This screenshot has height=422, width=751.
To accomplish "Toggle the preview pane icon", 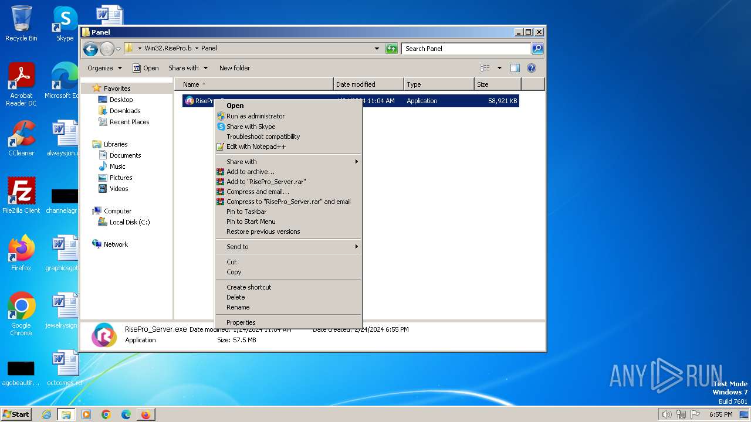I will click(x=515, y=68).
